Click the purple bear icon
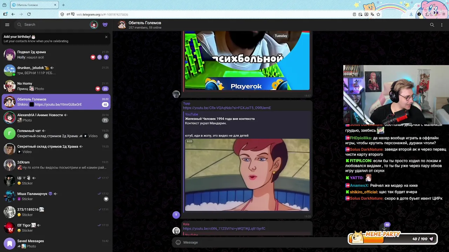Screen dimensions: 449x252 (x=105, y=24)
